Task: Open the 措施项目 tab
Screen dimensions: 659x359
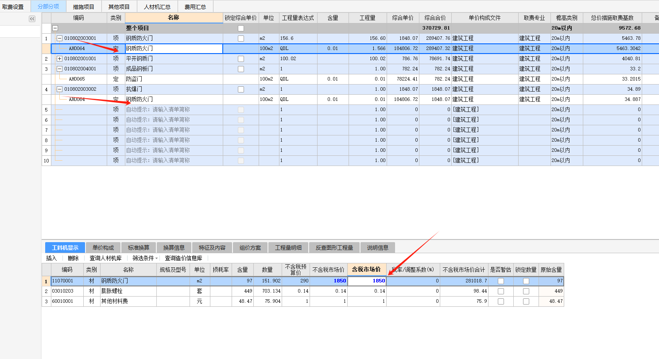Action: (x=84, y=7)
